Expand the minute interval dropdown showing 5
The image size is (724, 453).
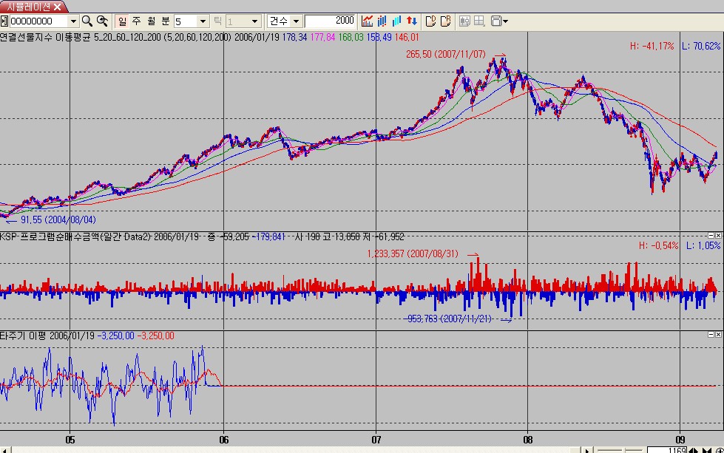(202, 21)
